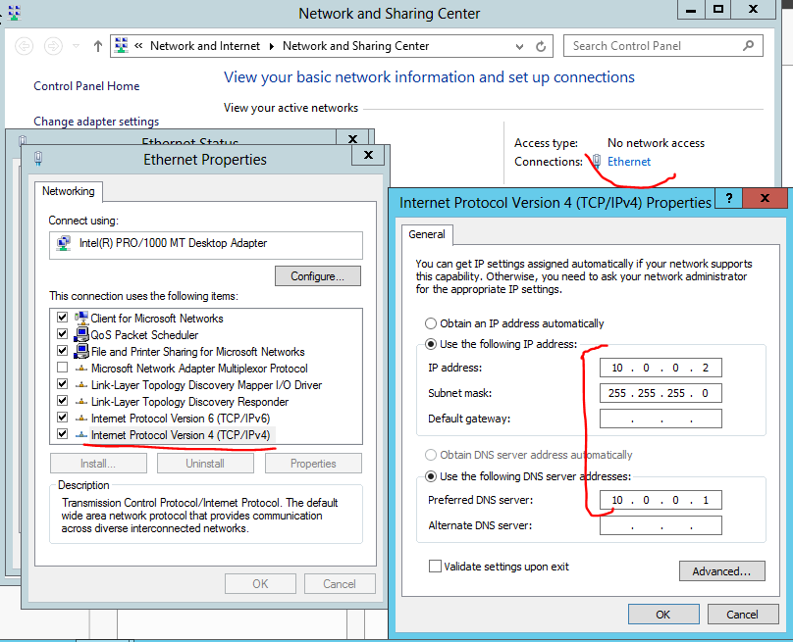Click Cancel in IPv4 Properties dialog
Screen dimensions: 793x642
[742, 615]
